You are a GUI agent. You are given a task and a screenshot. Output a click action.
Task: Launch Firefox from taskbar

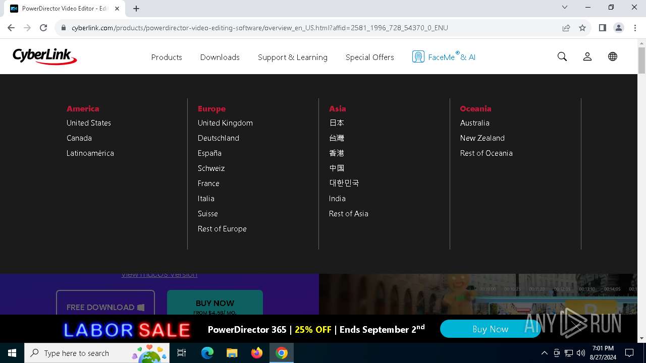(x=256, y=353)
